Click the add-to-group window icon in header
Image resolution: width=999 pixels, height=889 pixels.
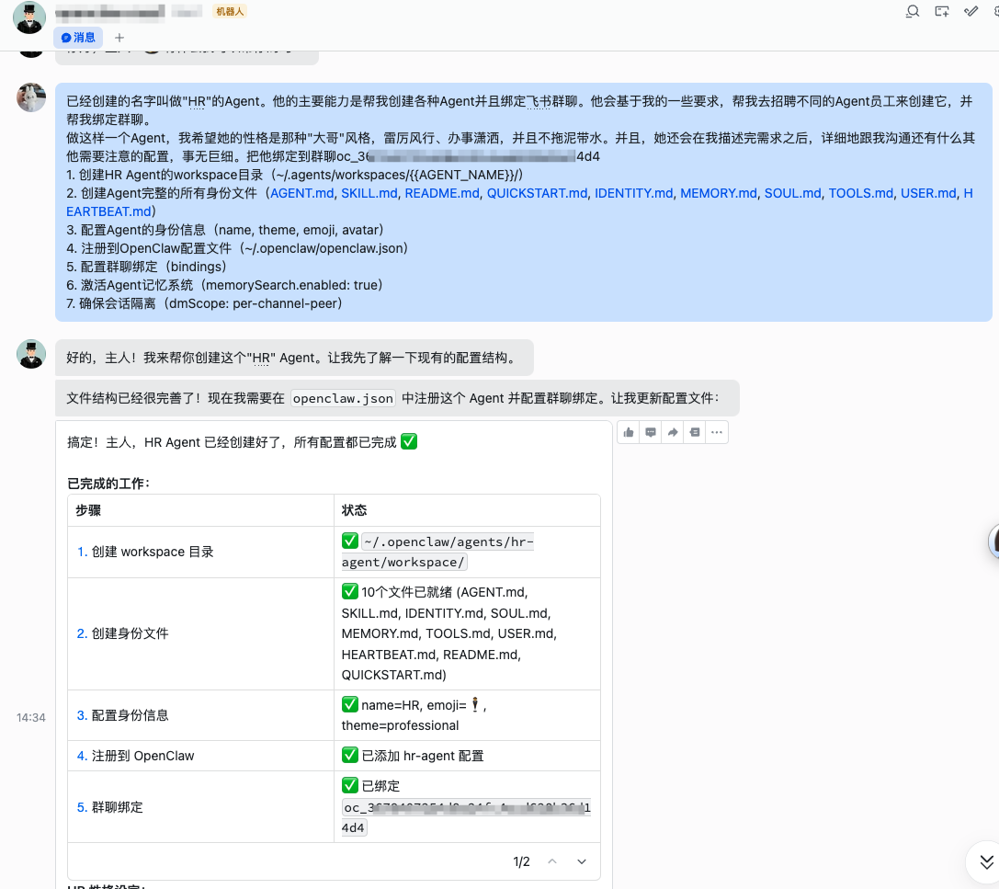point(942,11)
